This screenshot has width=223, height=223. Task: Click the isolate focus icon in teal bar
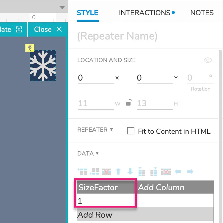point(19,29)
